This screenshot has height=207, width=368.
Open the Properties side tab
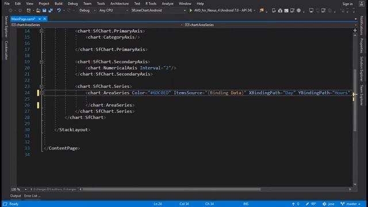[x=362, y=46]
